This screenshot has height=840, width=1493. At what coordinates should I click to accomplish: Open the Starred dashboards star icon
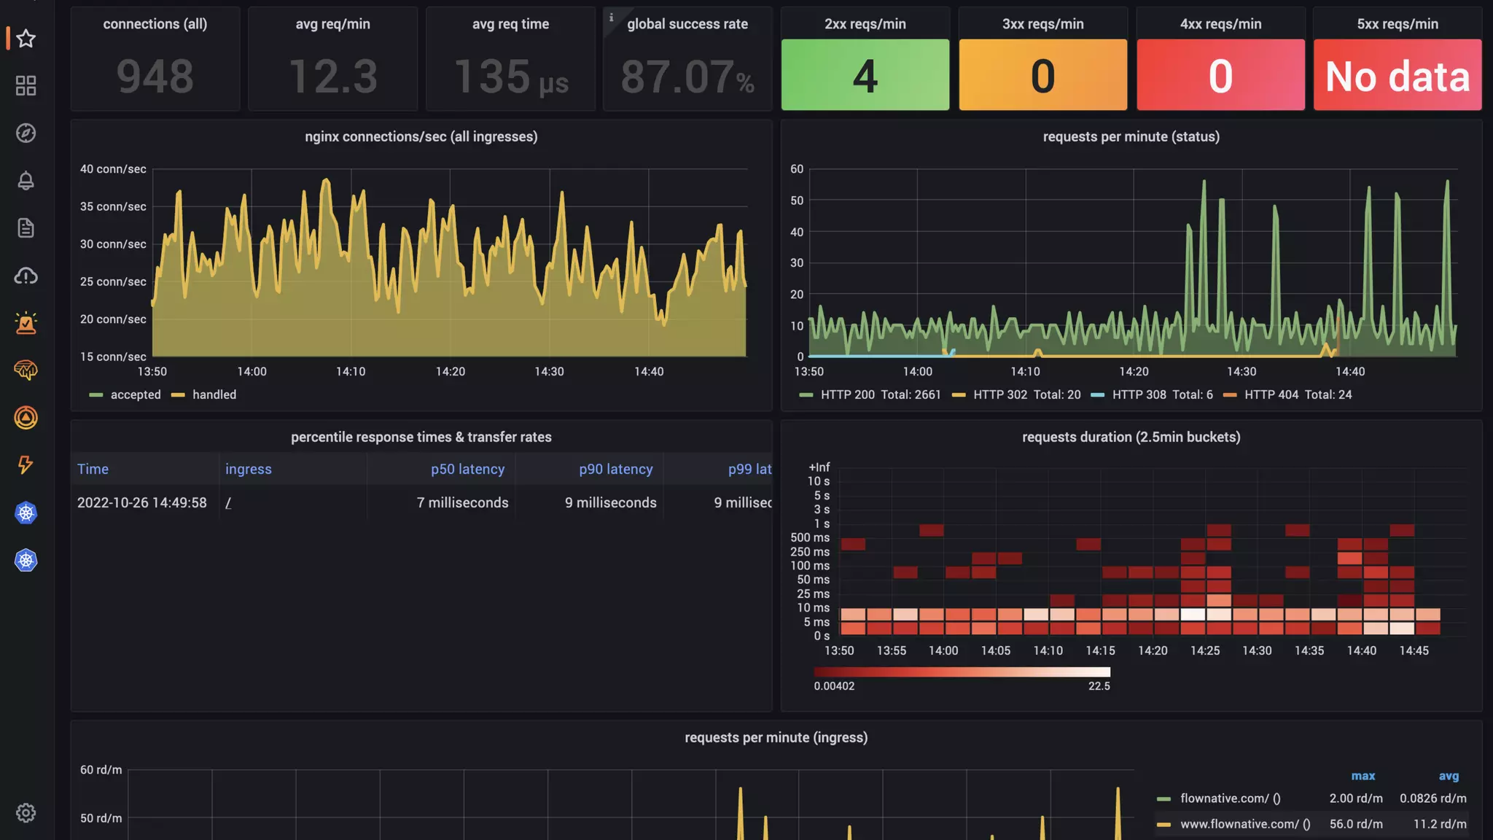point(26,39)
